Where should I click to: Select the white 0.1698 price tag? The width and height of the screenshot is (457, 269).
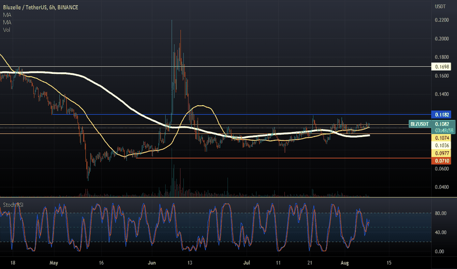pyautogui.click(x=441, y=67)
